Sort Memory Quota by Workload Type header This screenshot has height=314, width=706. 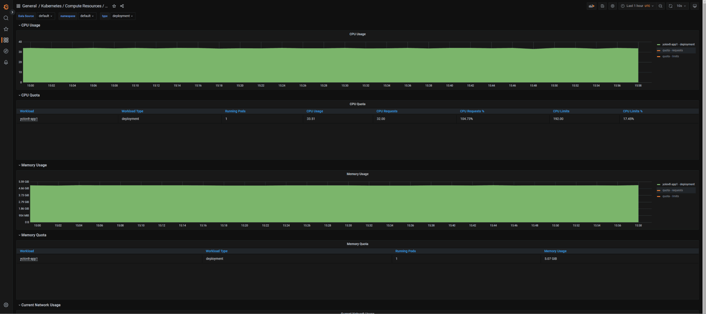[x=216, y=251]
